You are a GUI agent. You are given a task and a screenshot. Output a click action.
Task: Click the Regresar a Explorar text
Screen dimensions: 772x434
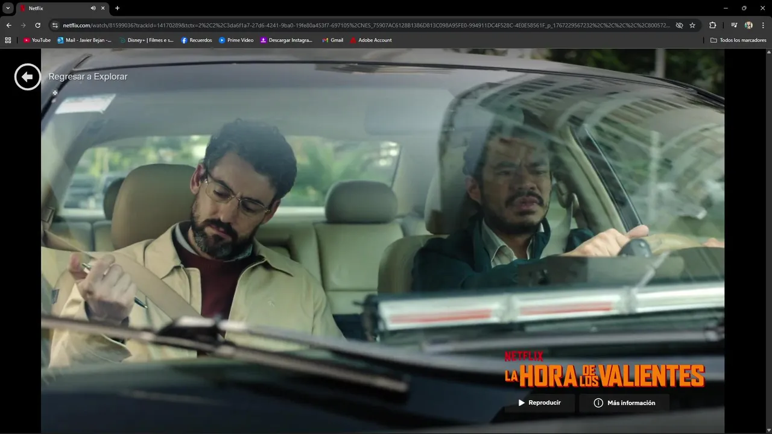coord(88,77)
